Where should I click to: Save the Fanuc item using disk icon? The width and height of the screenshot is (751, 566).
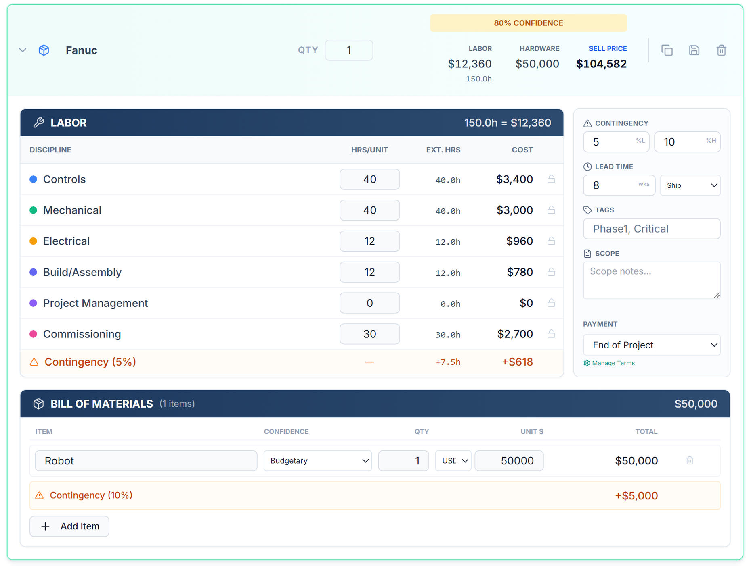click(694, 50)
